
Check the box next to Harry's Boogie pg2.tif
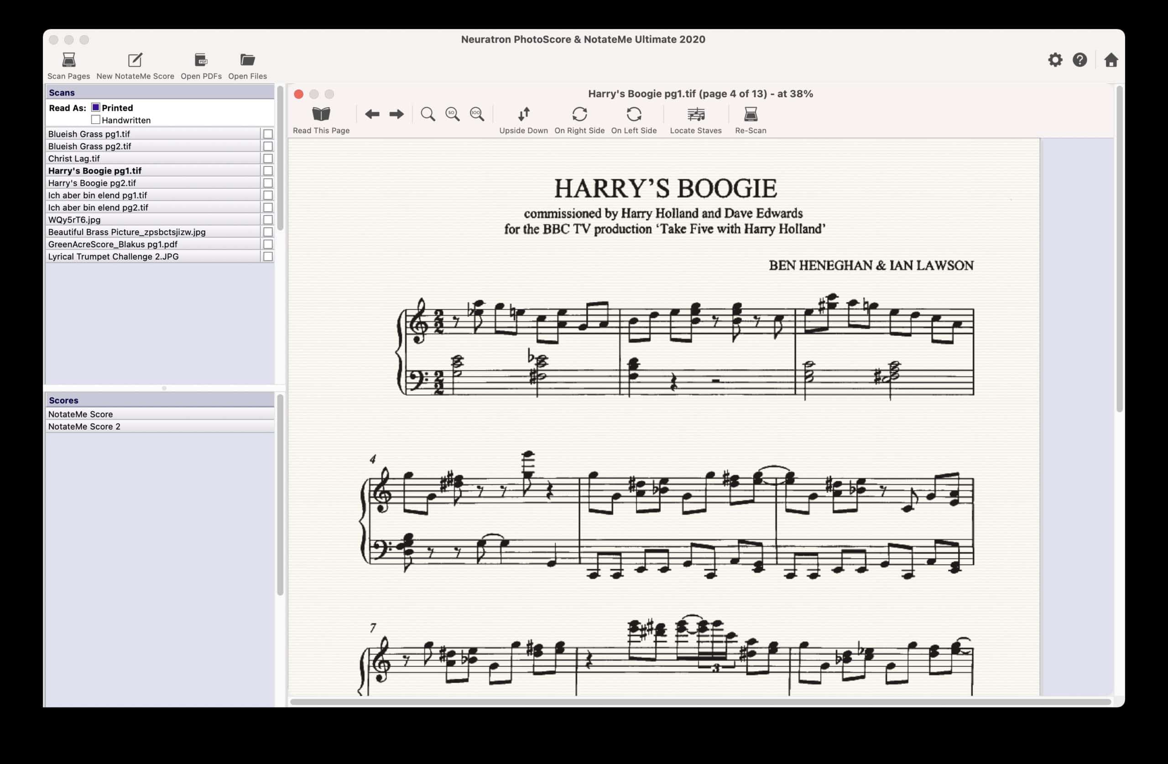coord(267,182)
